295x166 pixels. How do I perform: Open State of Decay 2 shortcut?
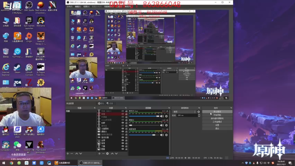[41, 39]
